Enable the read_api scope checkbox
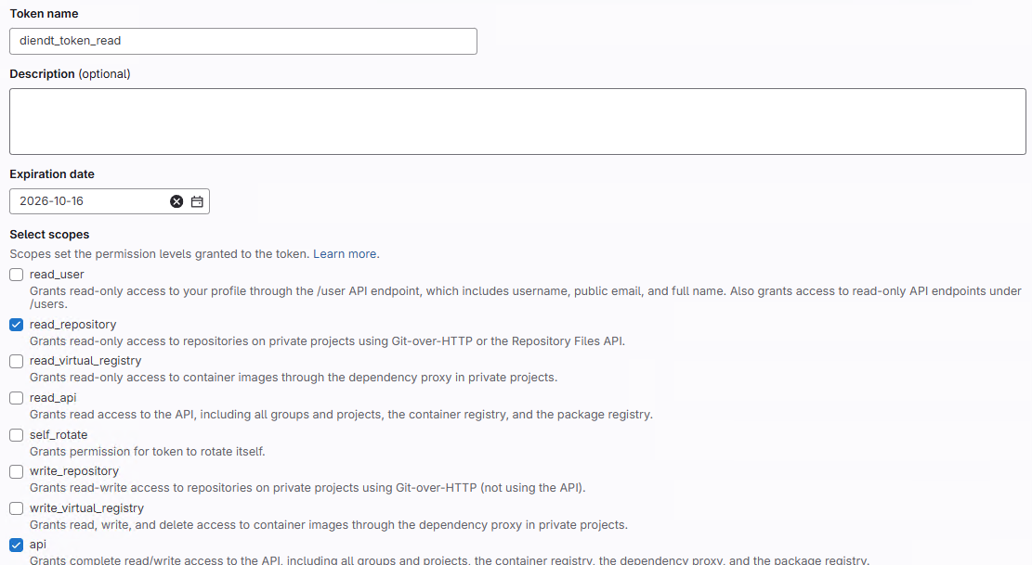1032x565 pixels. (x=16, y=398)
